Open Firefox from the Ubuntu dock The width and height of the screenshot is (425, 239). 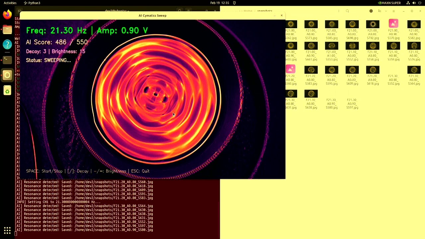pyautogui.click(x=7, y=14)
